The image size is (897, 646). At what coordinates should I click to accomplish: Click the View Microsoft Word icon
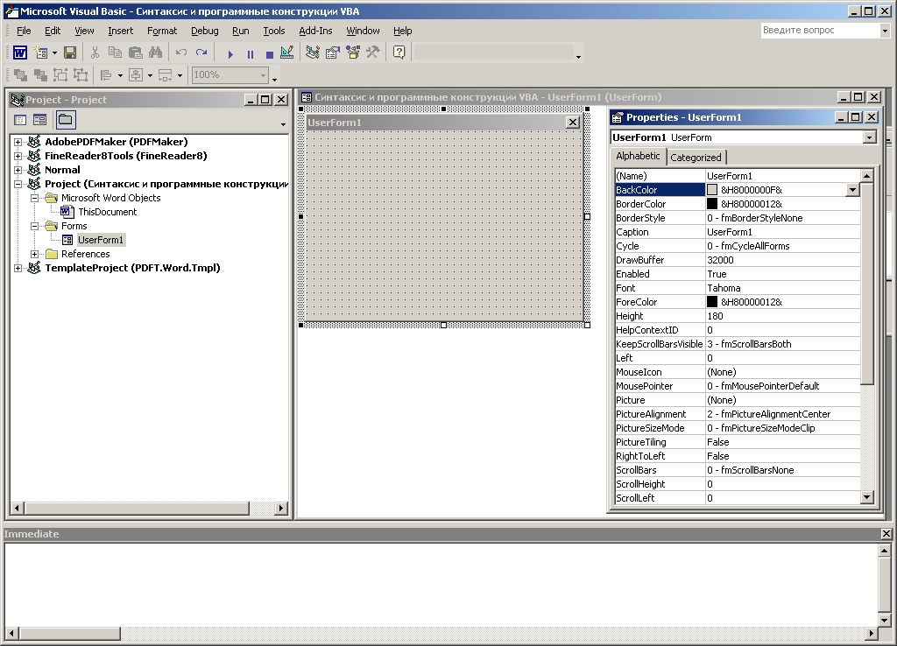coord(20,53)
